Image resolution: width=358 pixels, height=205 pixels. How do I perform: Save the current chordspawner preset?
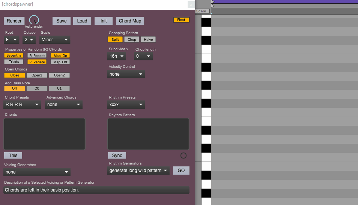tap(62, 21)
